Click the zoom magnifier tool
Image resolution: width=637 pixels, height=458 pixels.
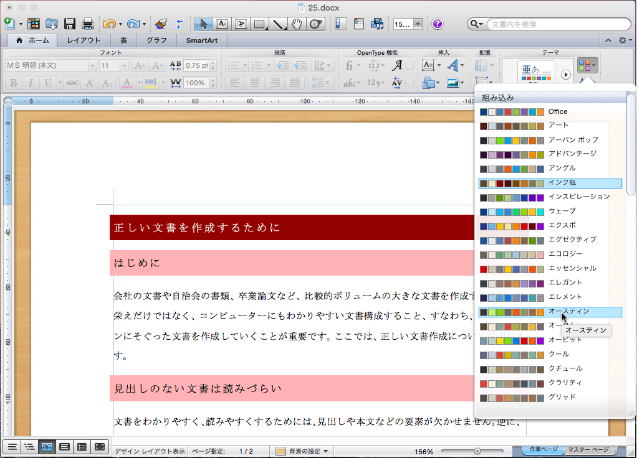point(315,24)
